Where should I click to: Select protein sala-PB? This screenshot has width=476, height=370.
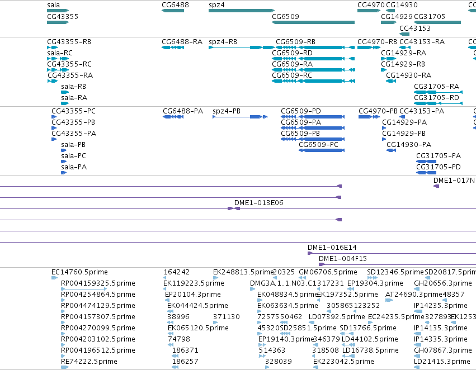pos(64,150)
